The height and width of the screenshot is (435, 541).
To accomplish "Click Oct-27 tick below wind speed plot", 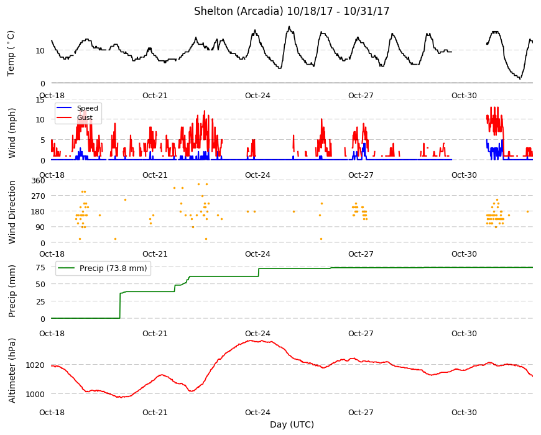I will click(x=361, y=175).
